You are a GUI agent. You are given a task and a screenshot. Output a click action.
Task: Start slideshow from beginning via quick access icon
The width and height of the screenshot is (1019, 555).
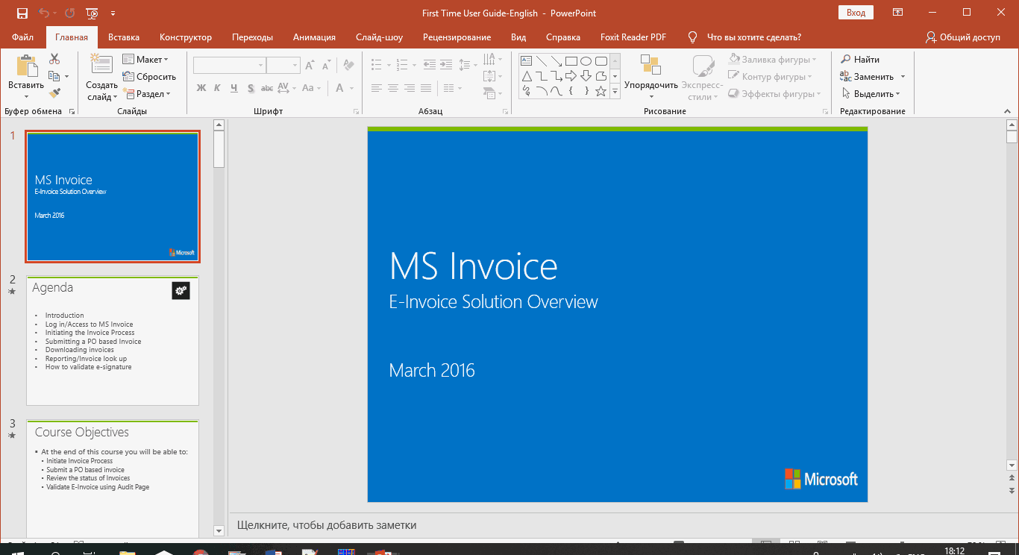92,13
